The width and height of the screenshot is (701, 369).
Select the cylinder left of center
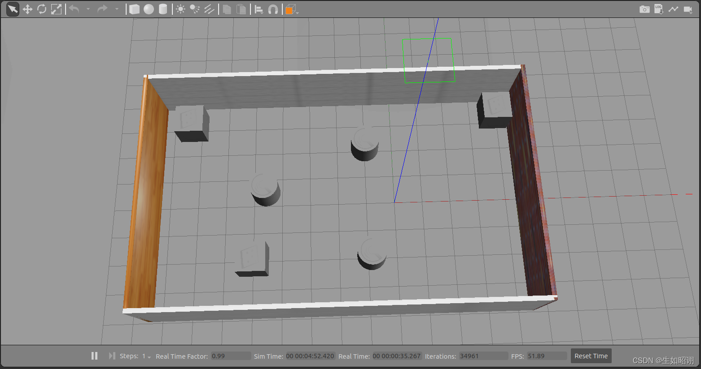pyautogui.click(x=266, y=189)
